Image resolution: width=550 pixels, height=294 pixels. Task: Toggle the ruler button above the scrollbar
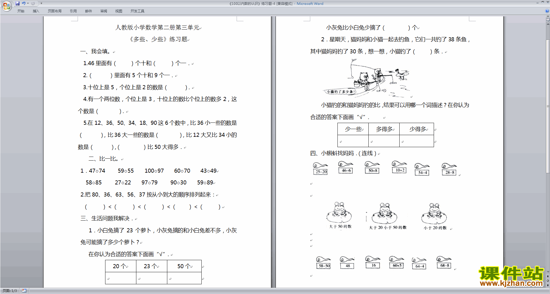click(x=548, y=20)
